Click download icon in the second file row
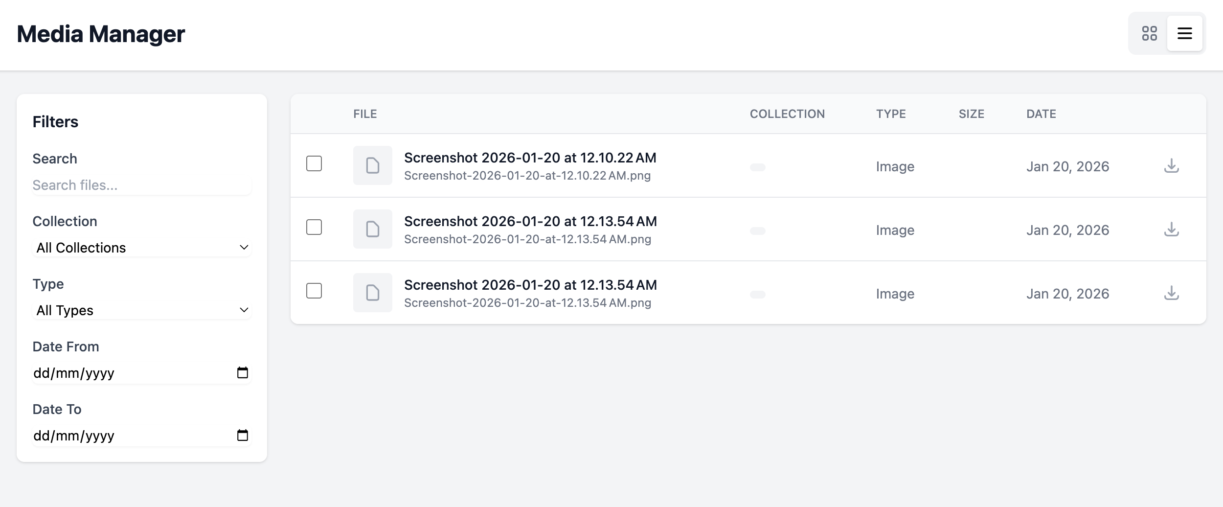 (x=1171, y=230)
